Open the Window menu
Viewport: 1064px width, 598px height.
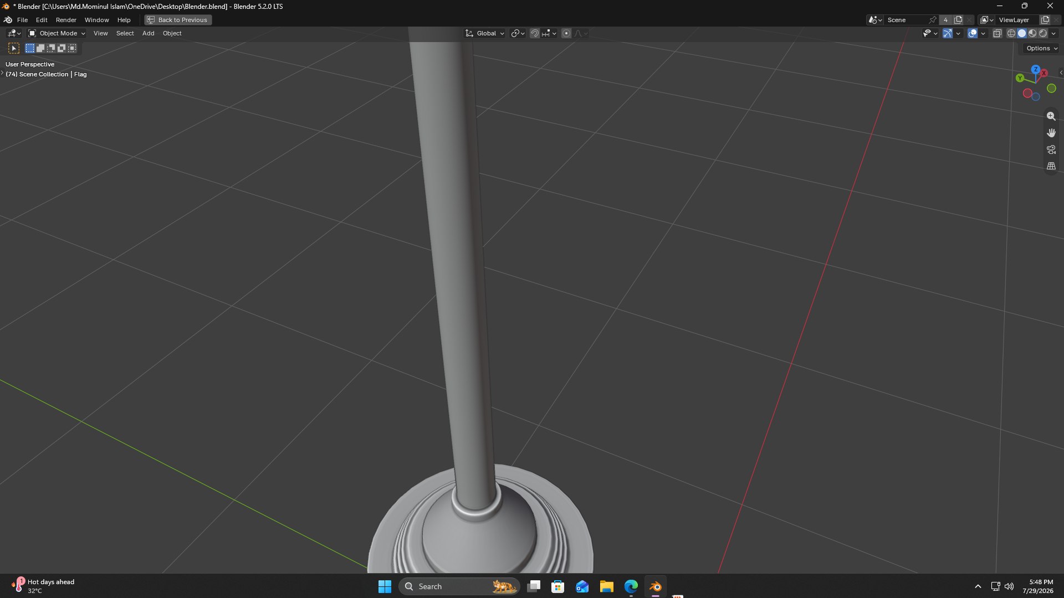pyautogui.click(x=96, y=20)
